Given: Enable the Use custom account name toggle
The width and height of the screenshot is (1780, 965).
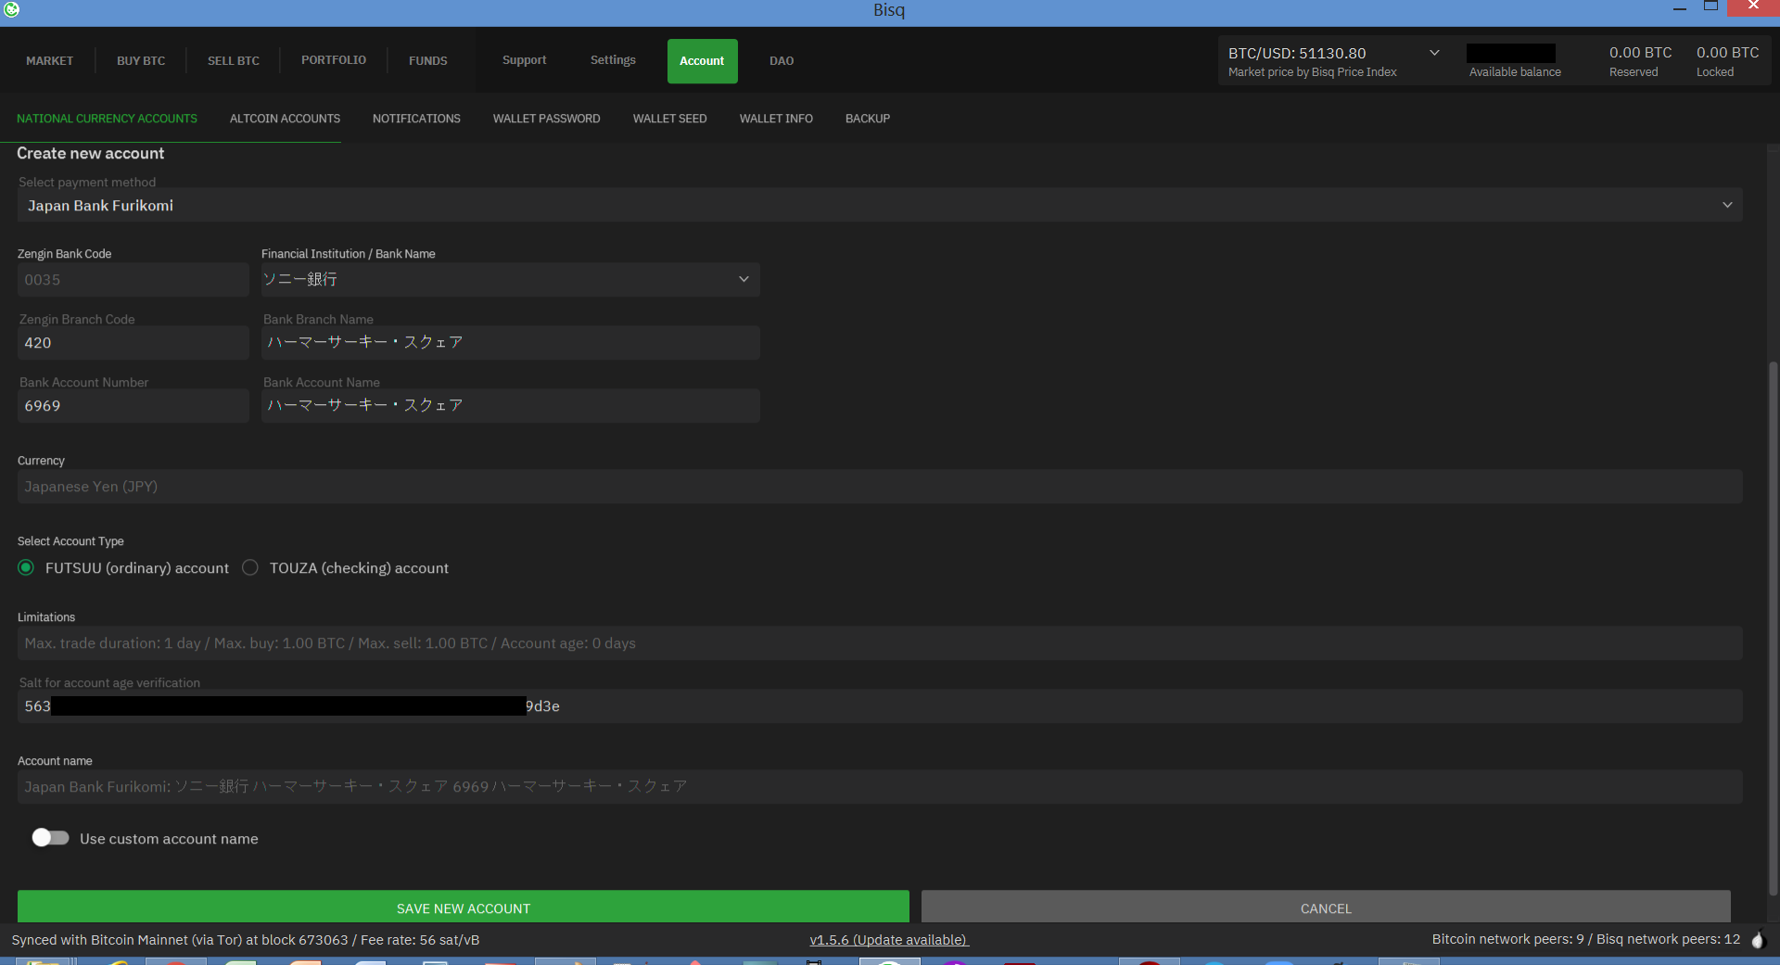Looking at the screenshot, I should click(x=50, y=838).
